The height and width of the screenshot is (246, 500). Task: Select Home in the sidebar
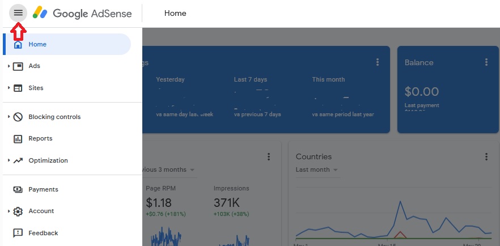coord(67,44)
